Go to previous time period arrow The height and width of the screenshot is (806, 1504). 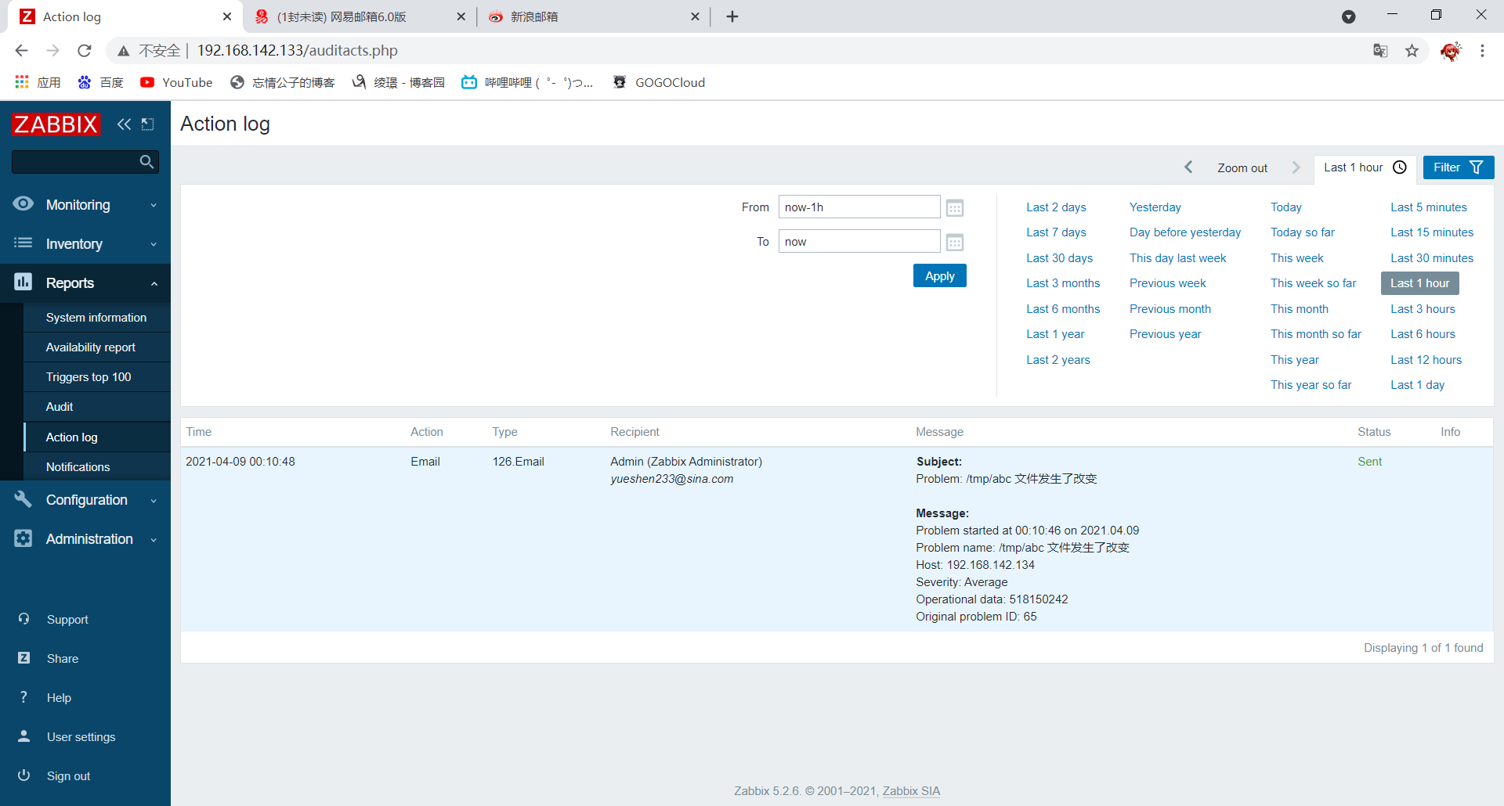coord(1188,167)
